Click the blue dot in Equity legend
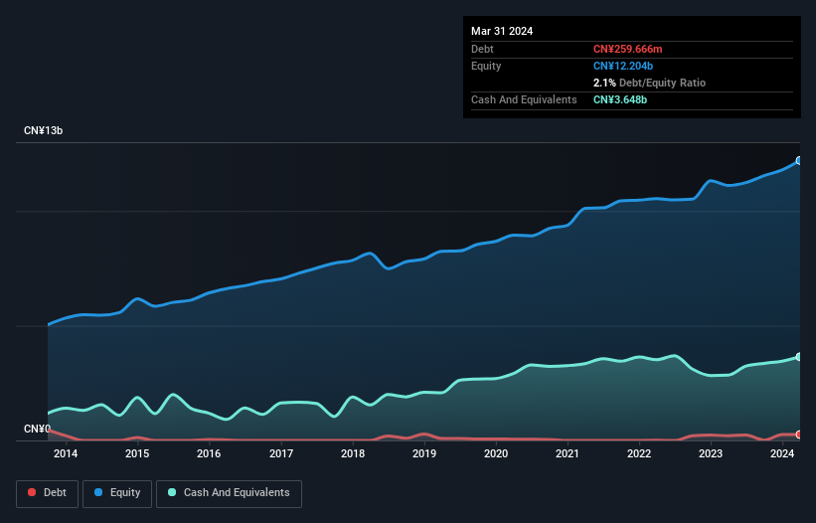Screen dimensions: 816x523 pyautogui.click(x=98, y=492)
